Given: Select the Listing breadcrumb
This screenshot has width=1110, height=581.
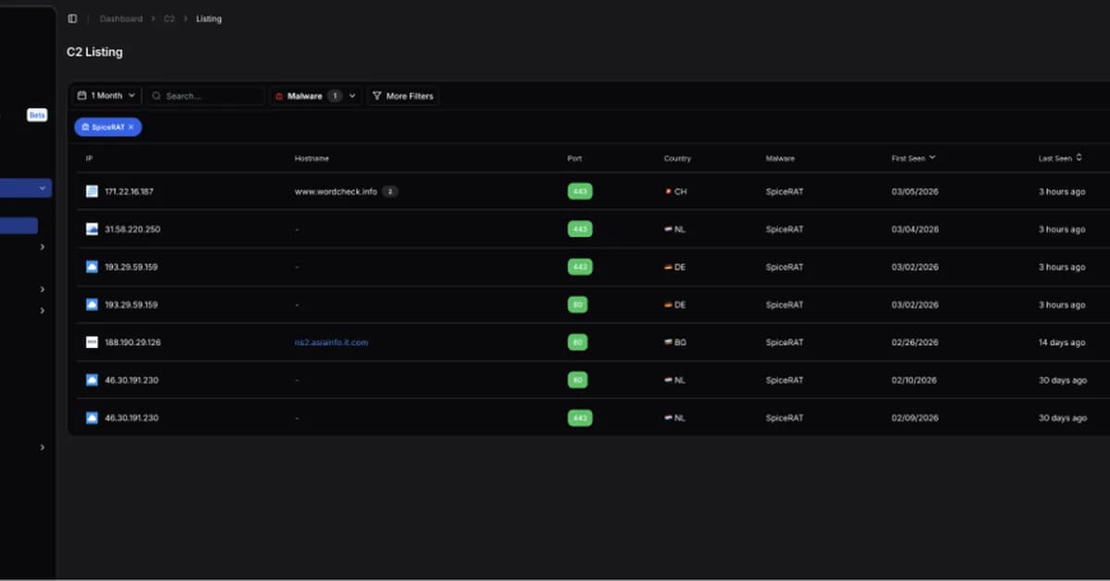Looking at the screenshot, I should [209, 19].
